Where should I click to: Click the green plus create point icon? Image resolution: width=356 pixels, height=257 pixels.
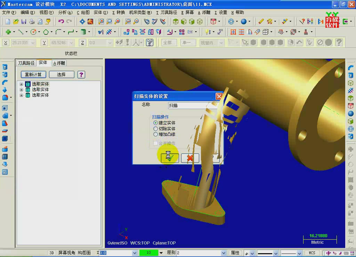tap(8, 32)
